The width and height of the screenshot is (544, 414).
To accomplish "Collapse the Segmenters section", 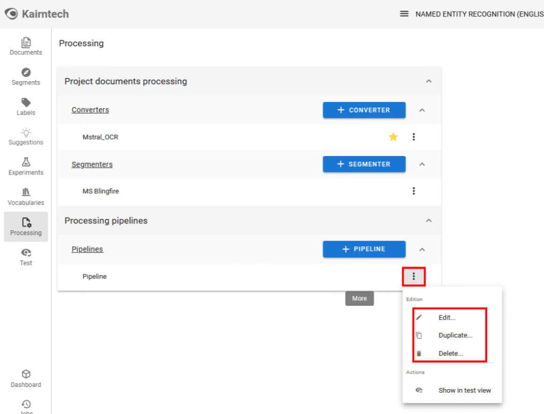I will (x=422, y=164).
